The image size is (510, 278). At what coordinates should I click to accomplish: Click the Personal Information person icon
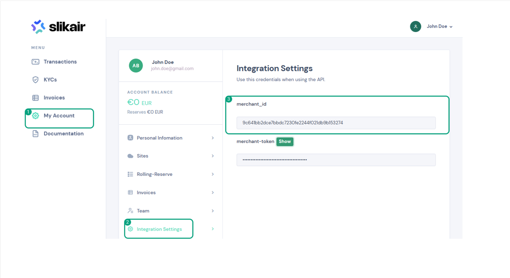click(131, 138)
